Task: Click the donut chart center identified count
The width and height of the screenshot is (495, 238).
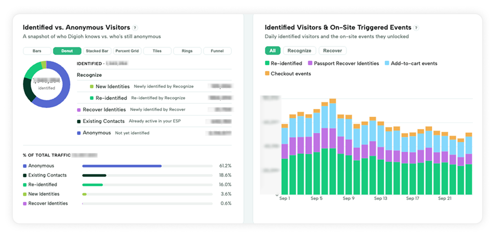Action: coord(46,84)
